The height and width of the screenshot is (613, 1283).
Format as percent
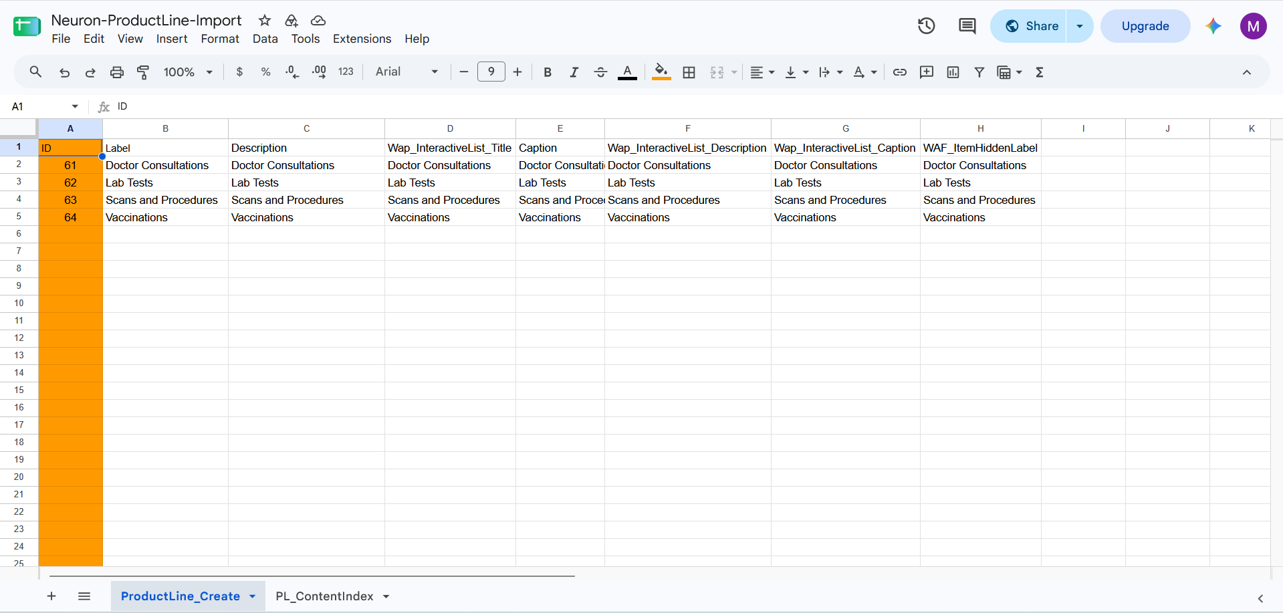tap(265, 72)
